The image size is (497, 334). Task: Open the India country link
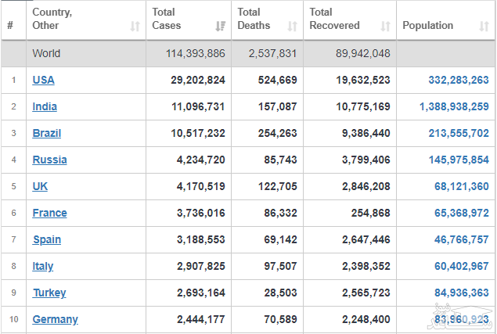coord(45,106)
